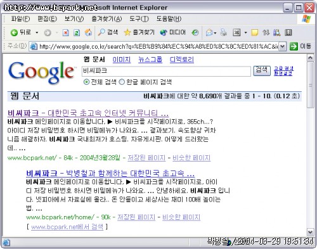This screenshot has width=317, height=249.
Task: Open first result 비씨파크 - 대한민국 초고속 인터넷 커뮤니티
Action: [88, 113]
